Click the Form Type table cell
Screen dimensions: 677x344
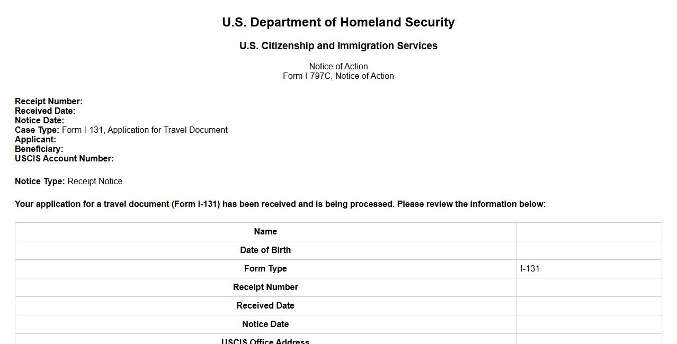pyautogui.click(x=265, y=269)
